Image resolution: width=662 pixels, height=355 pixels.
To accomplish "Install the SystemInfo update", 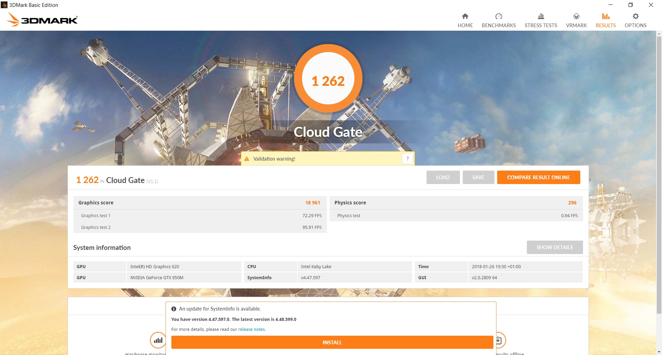I will point(332,342).
